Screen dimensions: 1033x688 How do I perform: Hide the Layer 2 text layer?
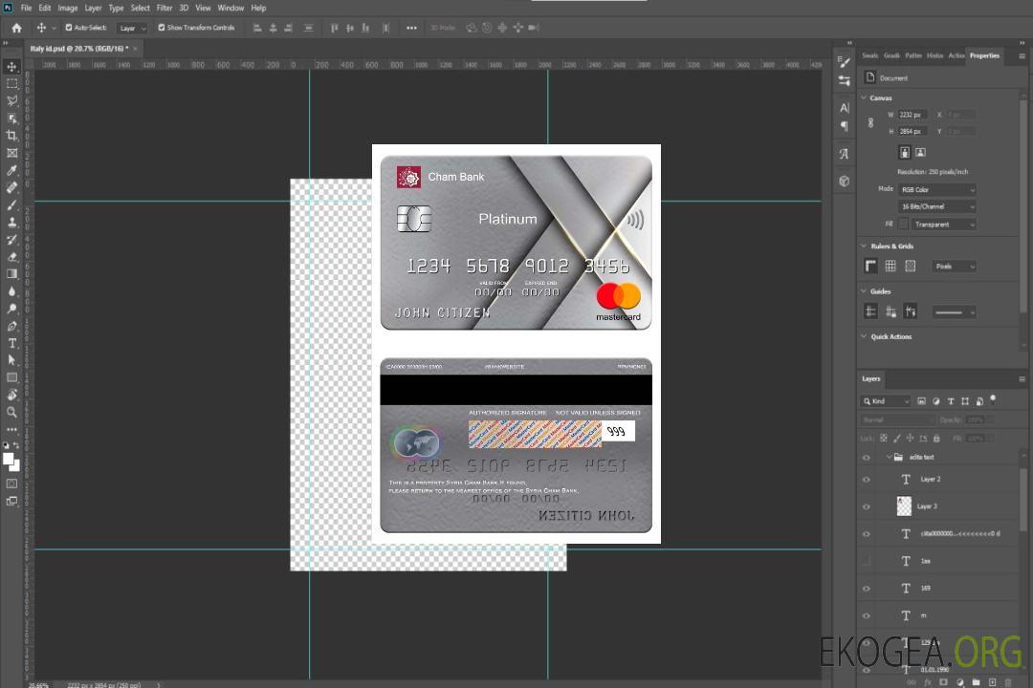click(x=867, y=480)
